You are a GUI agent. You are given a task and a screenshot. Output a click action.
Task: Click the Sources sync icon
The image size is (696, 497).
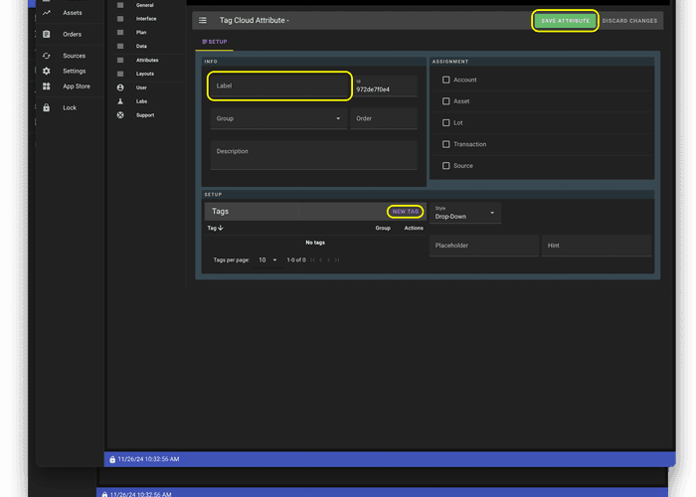(47, 56)
